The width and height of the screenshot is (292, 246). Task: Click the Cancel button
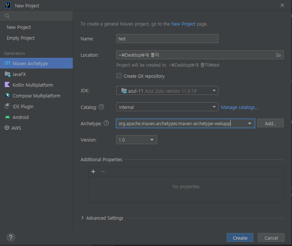click(271, 237)
